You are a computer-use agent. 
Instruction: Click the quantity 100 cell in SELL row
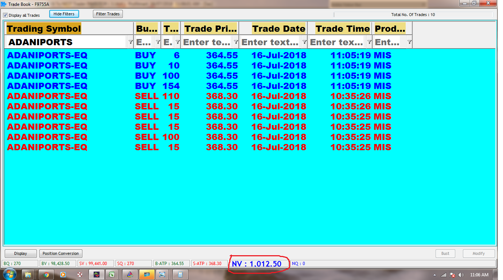pos(171,137)
